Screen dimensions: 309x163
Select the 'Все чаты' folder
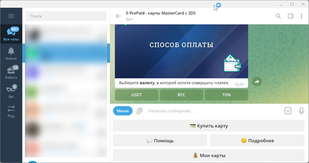tap(11, 34)
